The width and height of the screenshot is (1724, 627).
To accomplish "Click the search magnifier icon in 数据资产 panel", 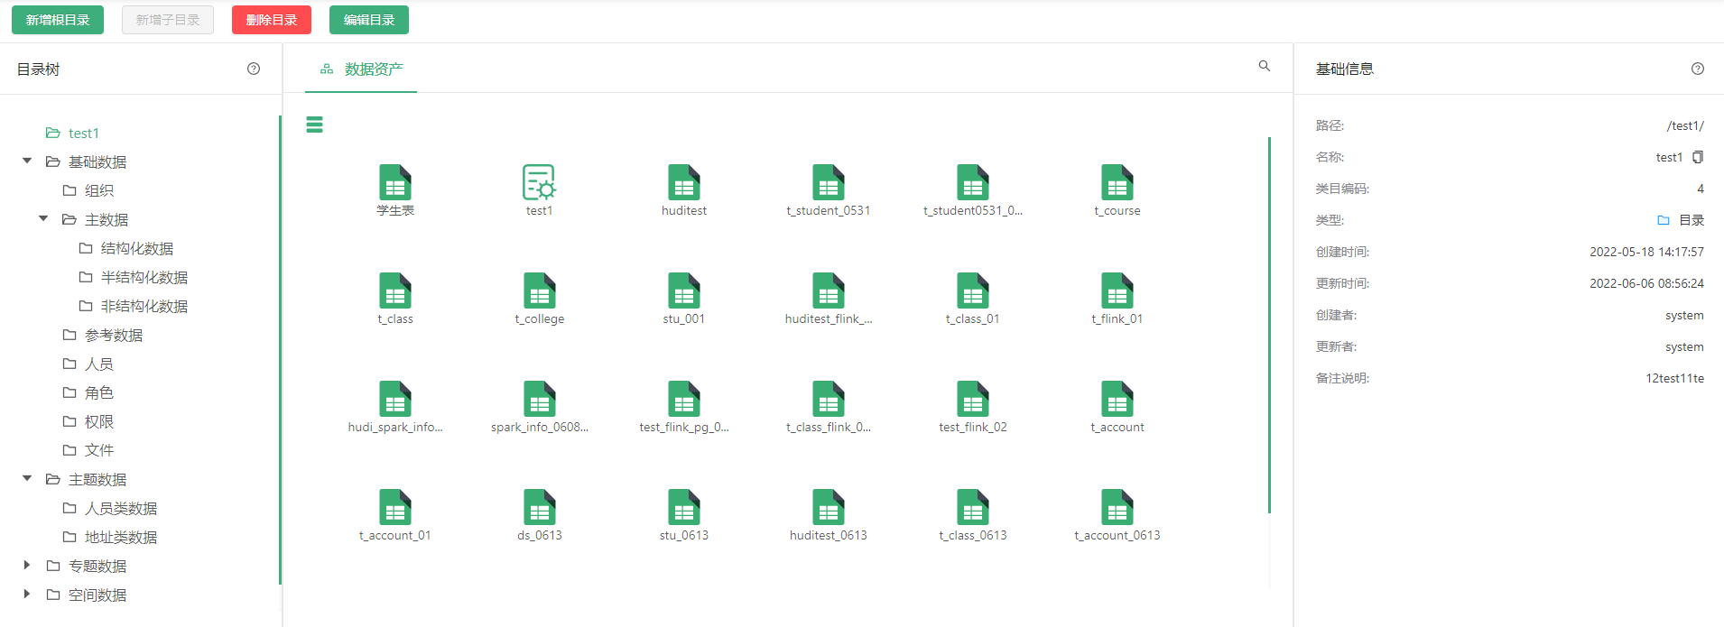I will (1265, 66).
